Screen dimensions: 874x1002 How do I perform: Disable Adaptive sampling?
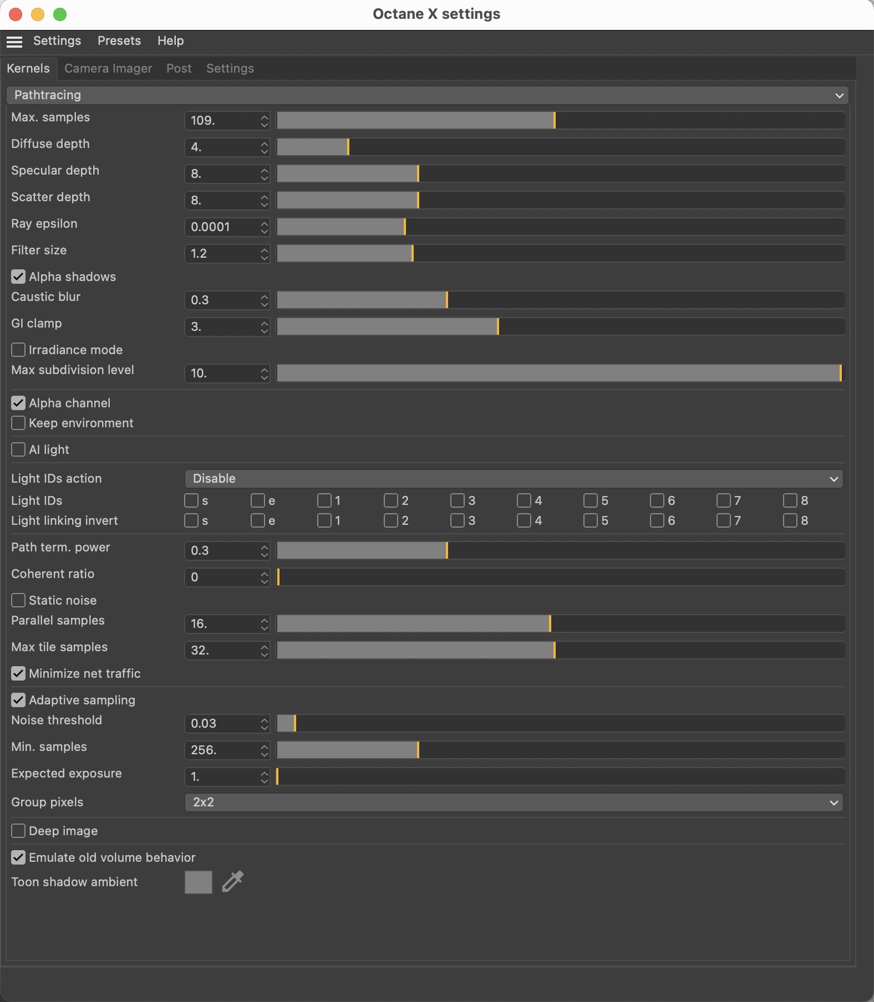[18, 700]
